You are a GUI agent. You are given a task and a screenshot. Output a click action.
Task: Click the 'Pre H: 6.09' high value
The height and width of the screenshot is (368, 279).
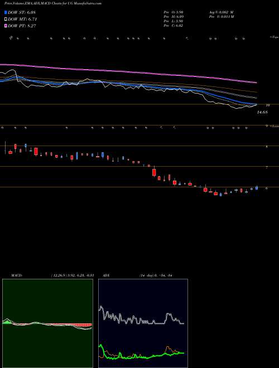click(174, 17)
